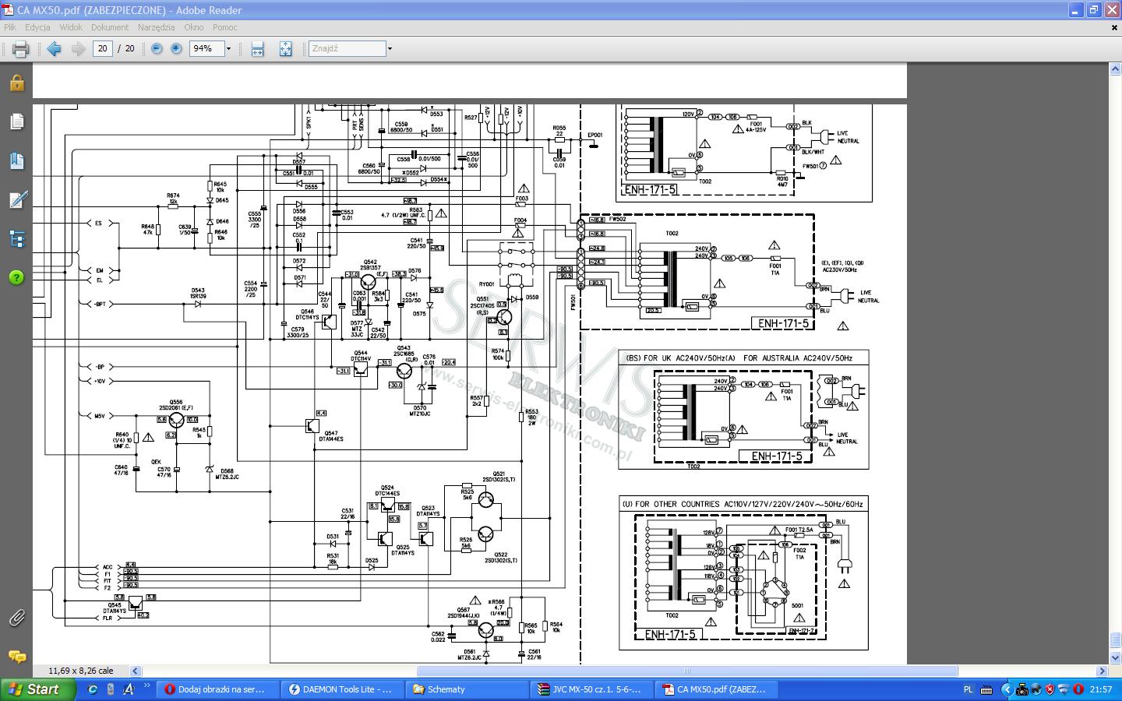This screenshot has height=701, width=1122.
Task: Open the Comments speech bubble panel icon
Action: [x=16, y=657]
